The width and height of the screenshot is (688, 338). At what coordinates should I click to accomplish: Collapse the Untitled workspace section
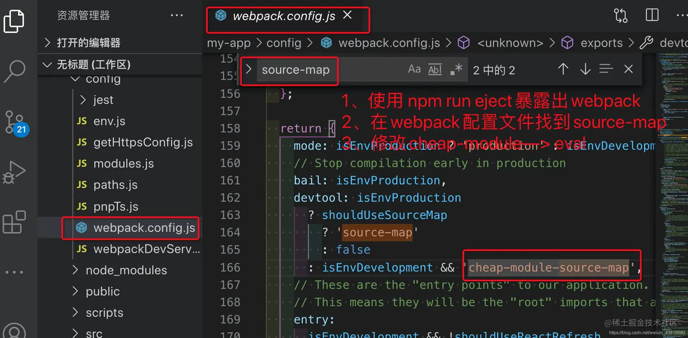coord(120,65)
